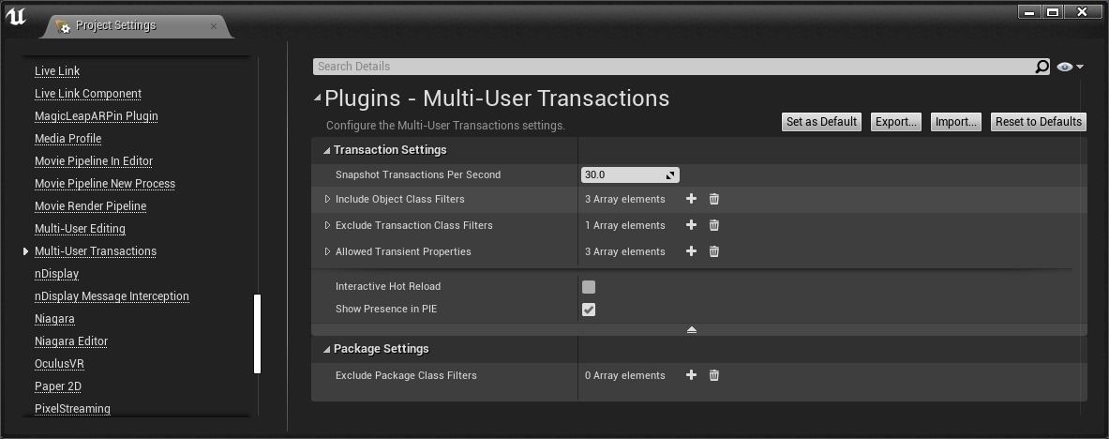Open the eye view options dropdown

(x=1071, y=67)
